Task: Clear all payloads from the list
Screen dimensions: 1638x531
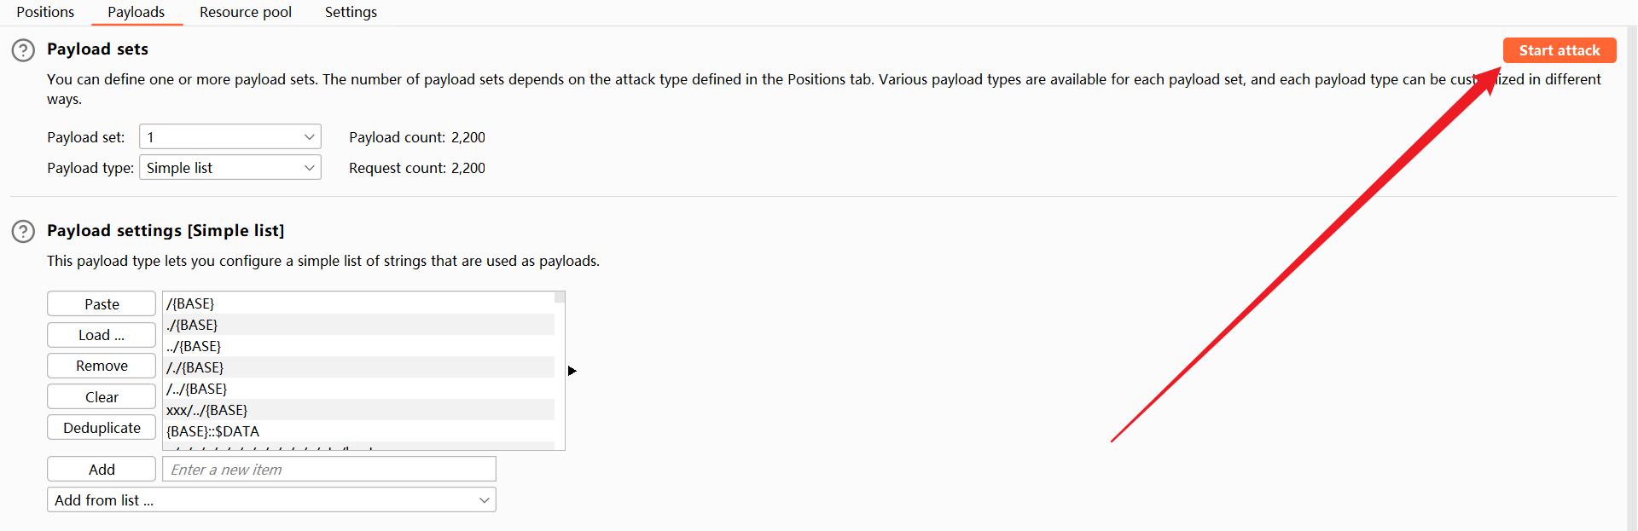Action: tap(102, 397)
